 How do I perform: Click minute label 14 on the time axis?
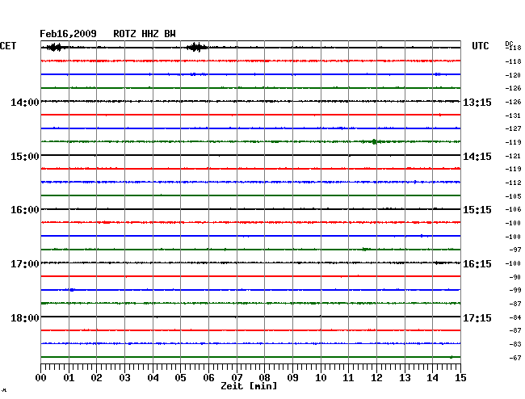tap(432, 377)
